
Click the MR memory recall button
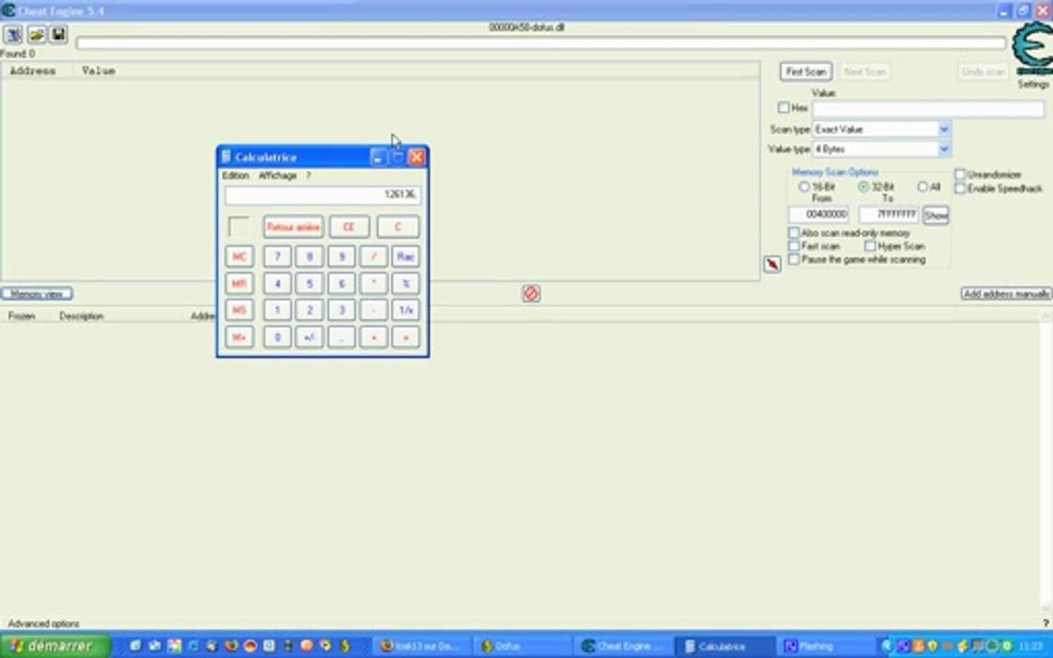coord(239,284)
